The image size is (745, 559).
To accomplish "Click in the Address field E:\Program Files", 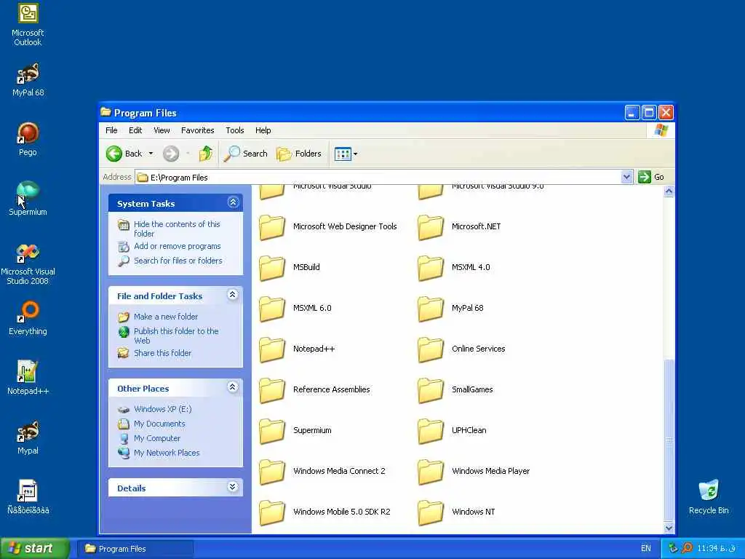I will [378, 178].
